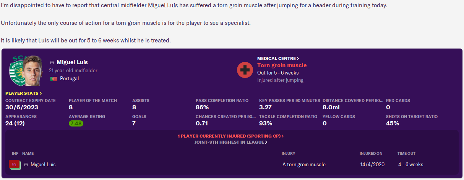This screenshot has height=180, width=464.
Task: Sort the table by Time Out column
Action: point(406,154)
